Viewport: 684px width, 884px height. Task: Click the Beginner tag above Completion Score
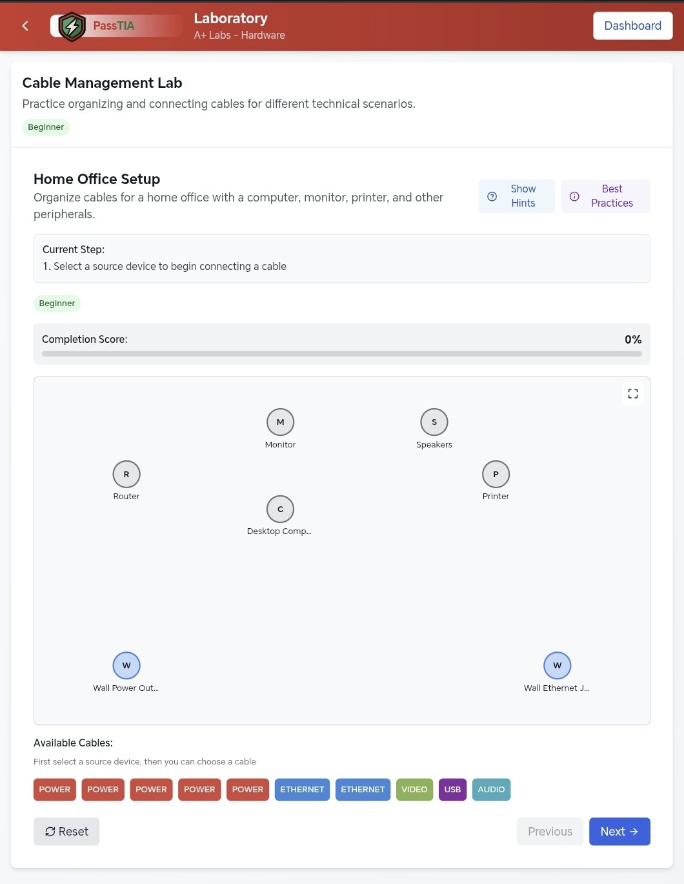pos(57,303)
